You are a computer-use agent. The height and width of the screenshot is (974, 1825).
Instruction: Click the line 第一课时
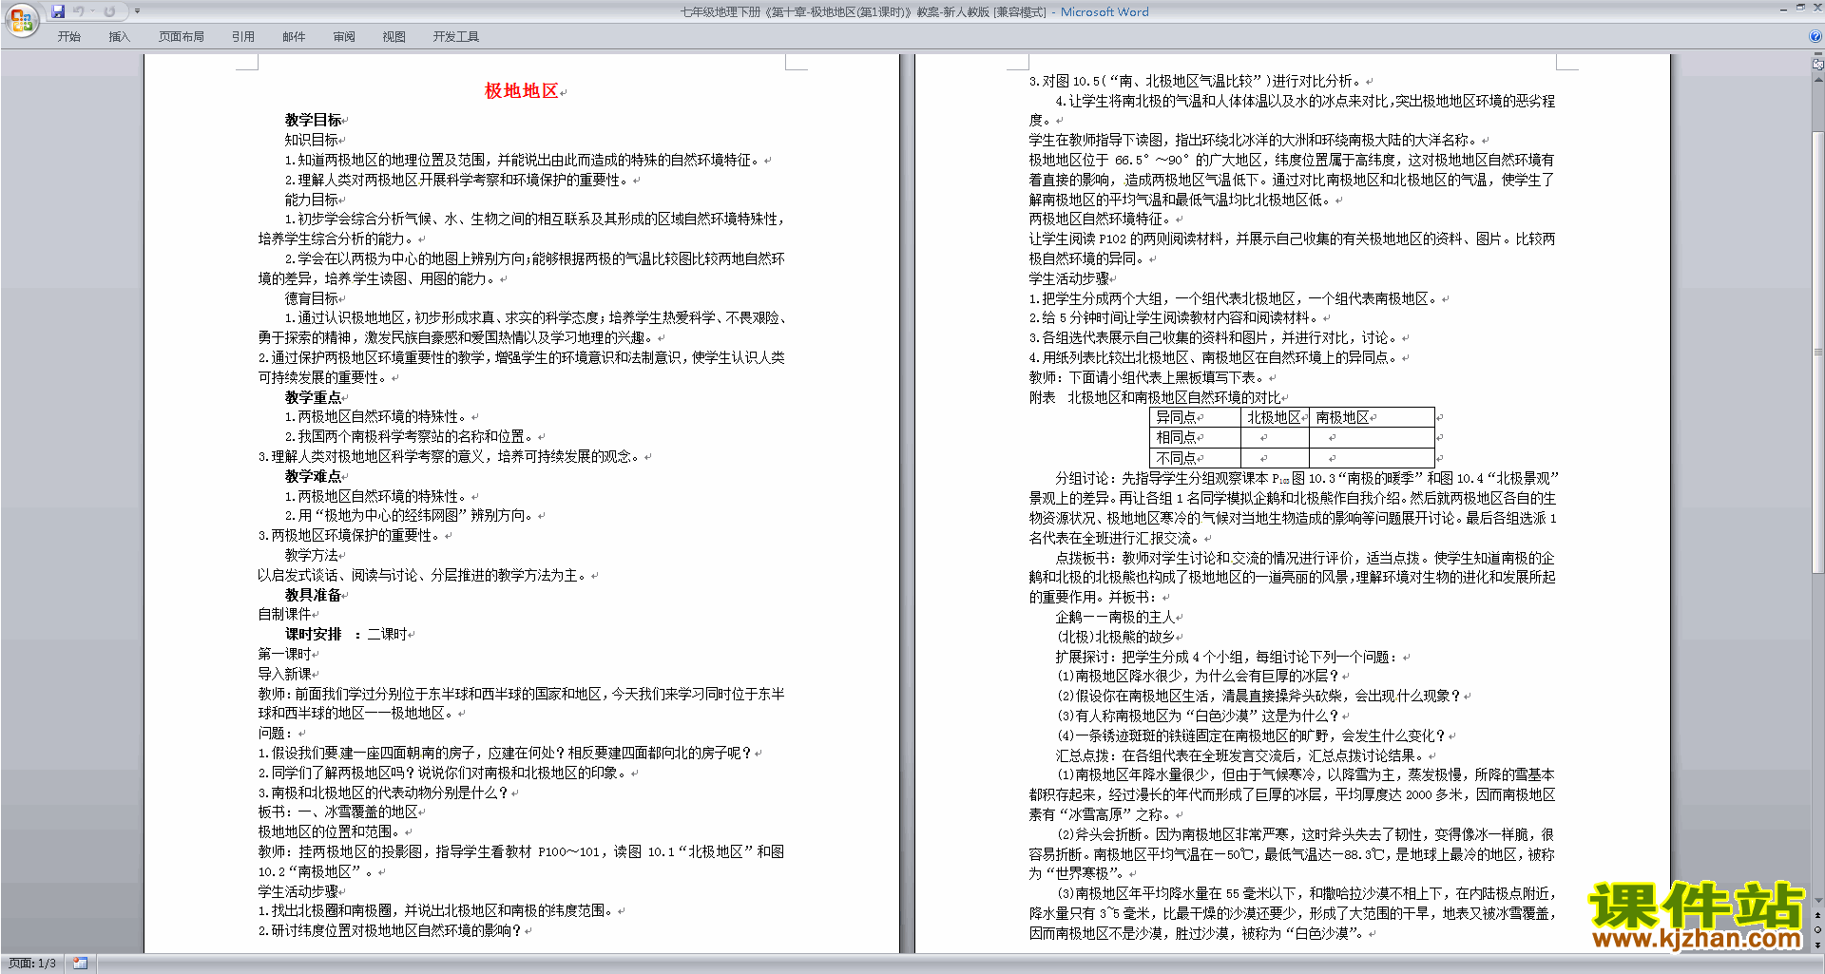click(x=284, y=654)
